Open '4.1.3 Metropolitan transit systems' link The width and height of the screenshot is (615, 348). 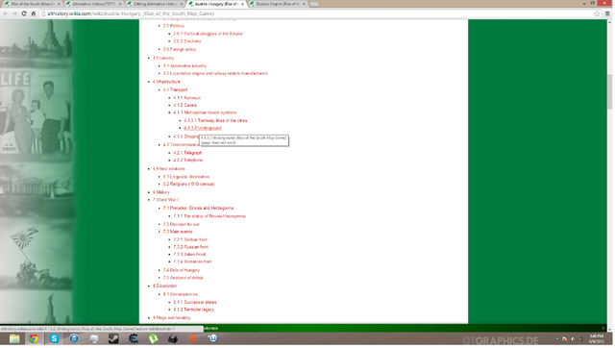click(205, 112)
